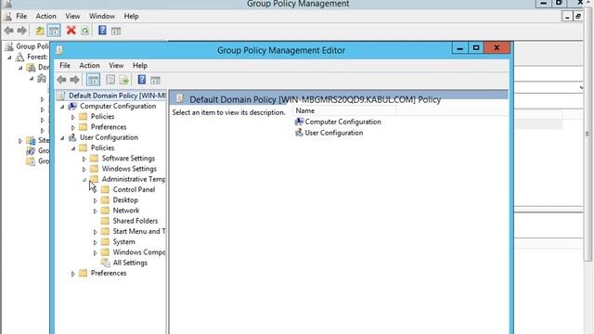
Task: Toggle console tree in the Editor toolbar
Action: click(93, 80)
